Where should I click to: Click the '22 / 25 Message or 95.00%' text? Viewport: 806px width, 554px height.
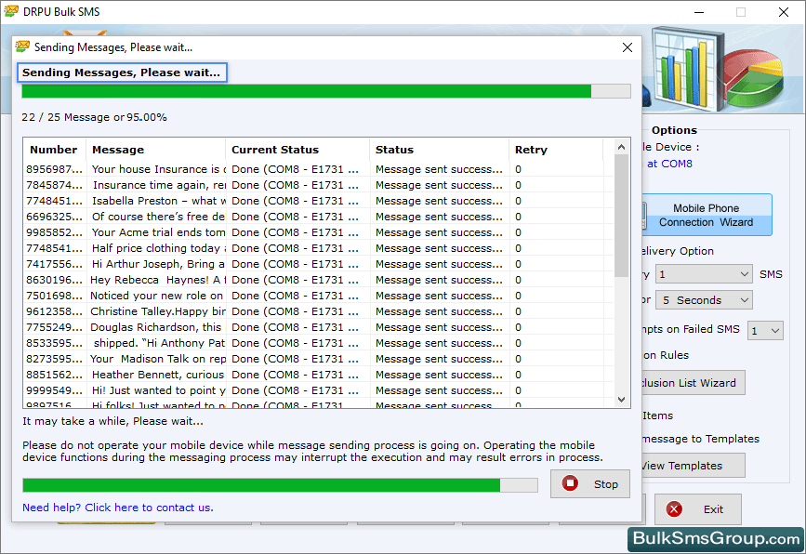(x=94, y=117)
